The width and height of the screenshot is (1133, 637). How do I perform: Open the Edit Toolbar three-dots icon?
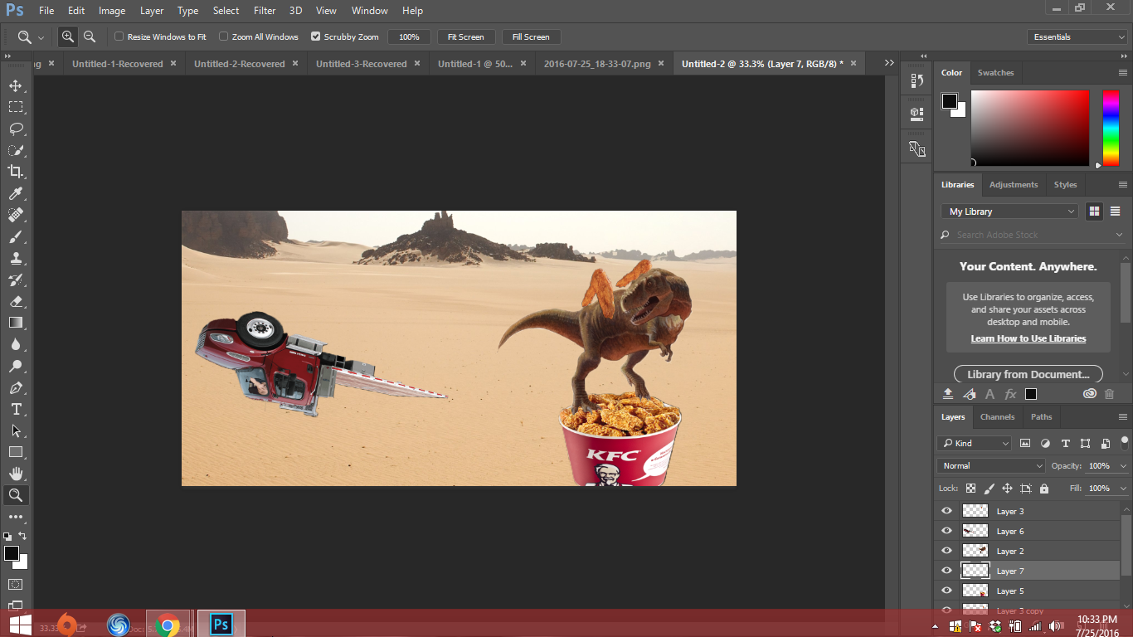[16, 517]
